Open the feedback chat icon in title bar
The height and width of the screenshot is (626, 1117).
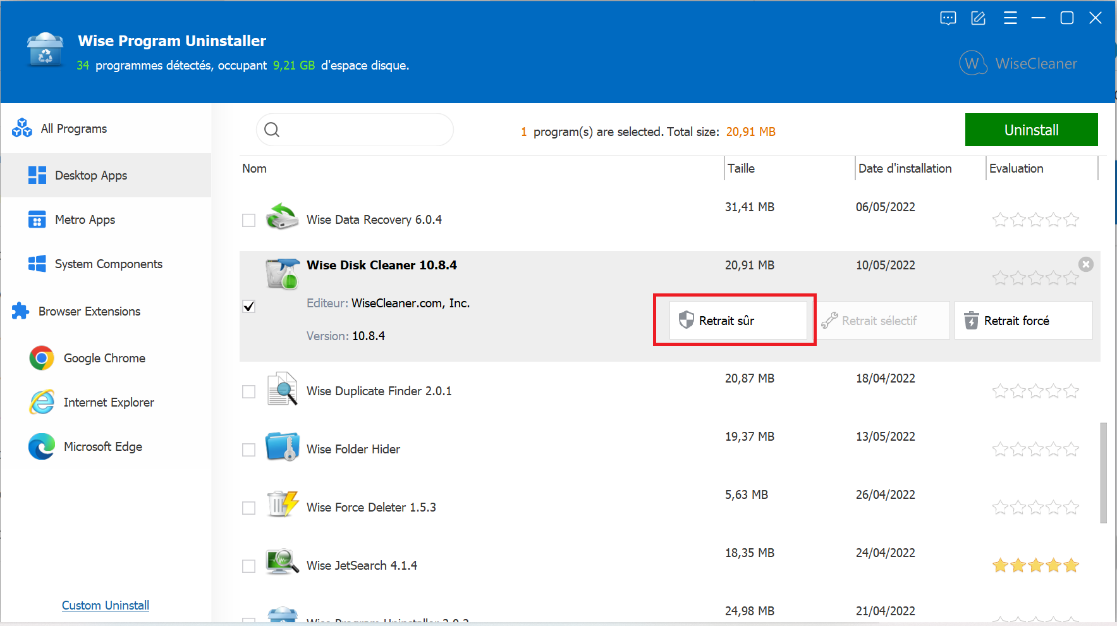pos(948,18)
